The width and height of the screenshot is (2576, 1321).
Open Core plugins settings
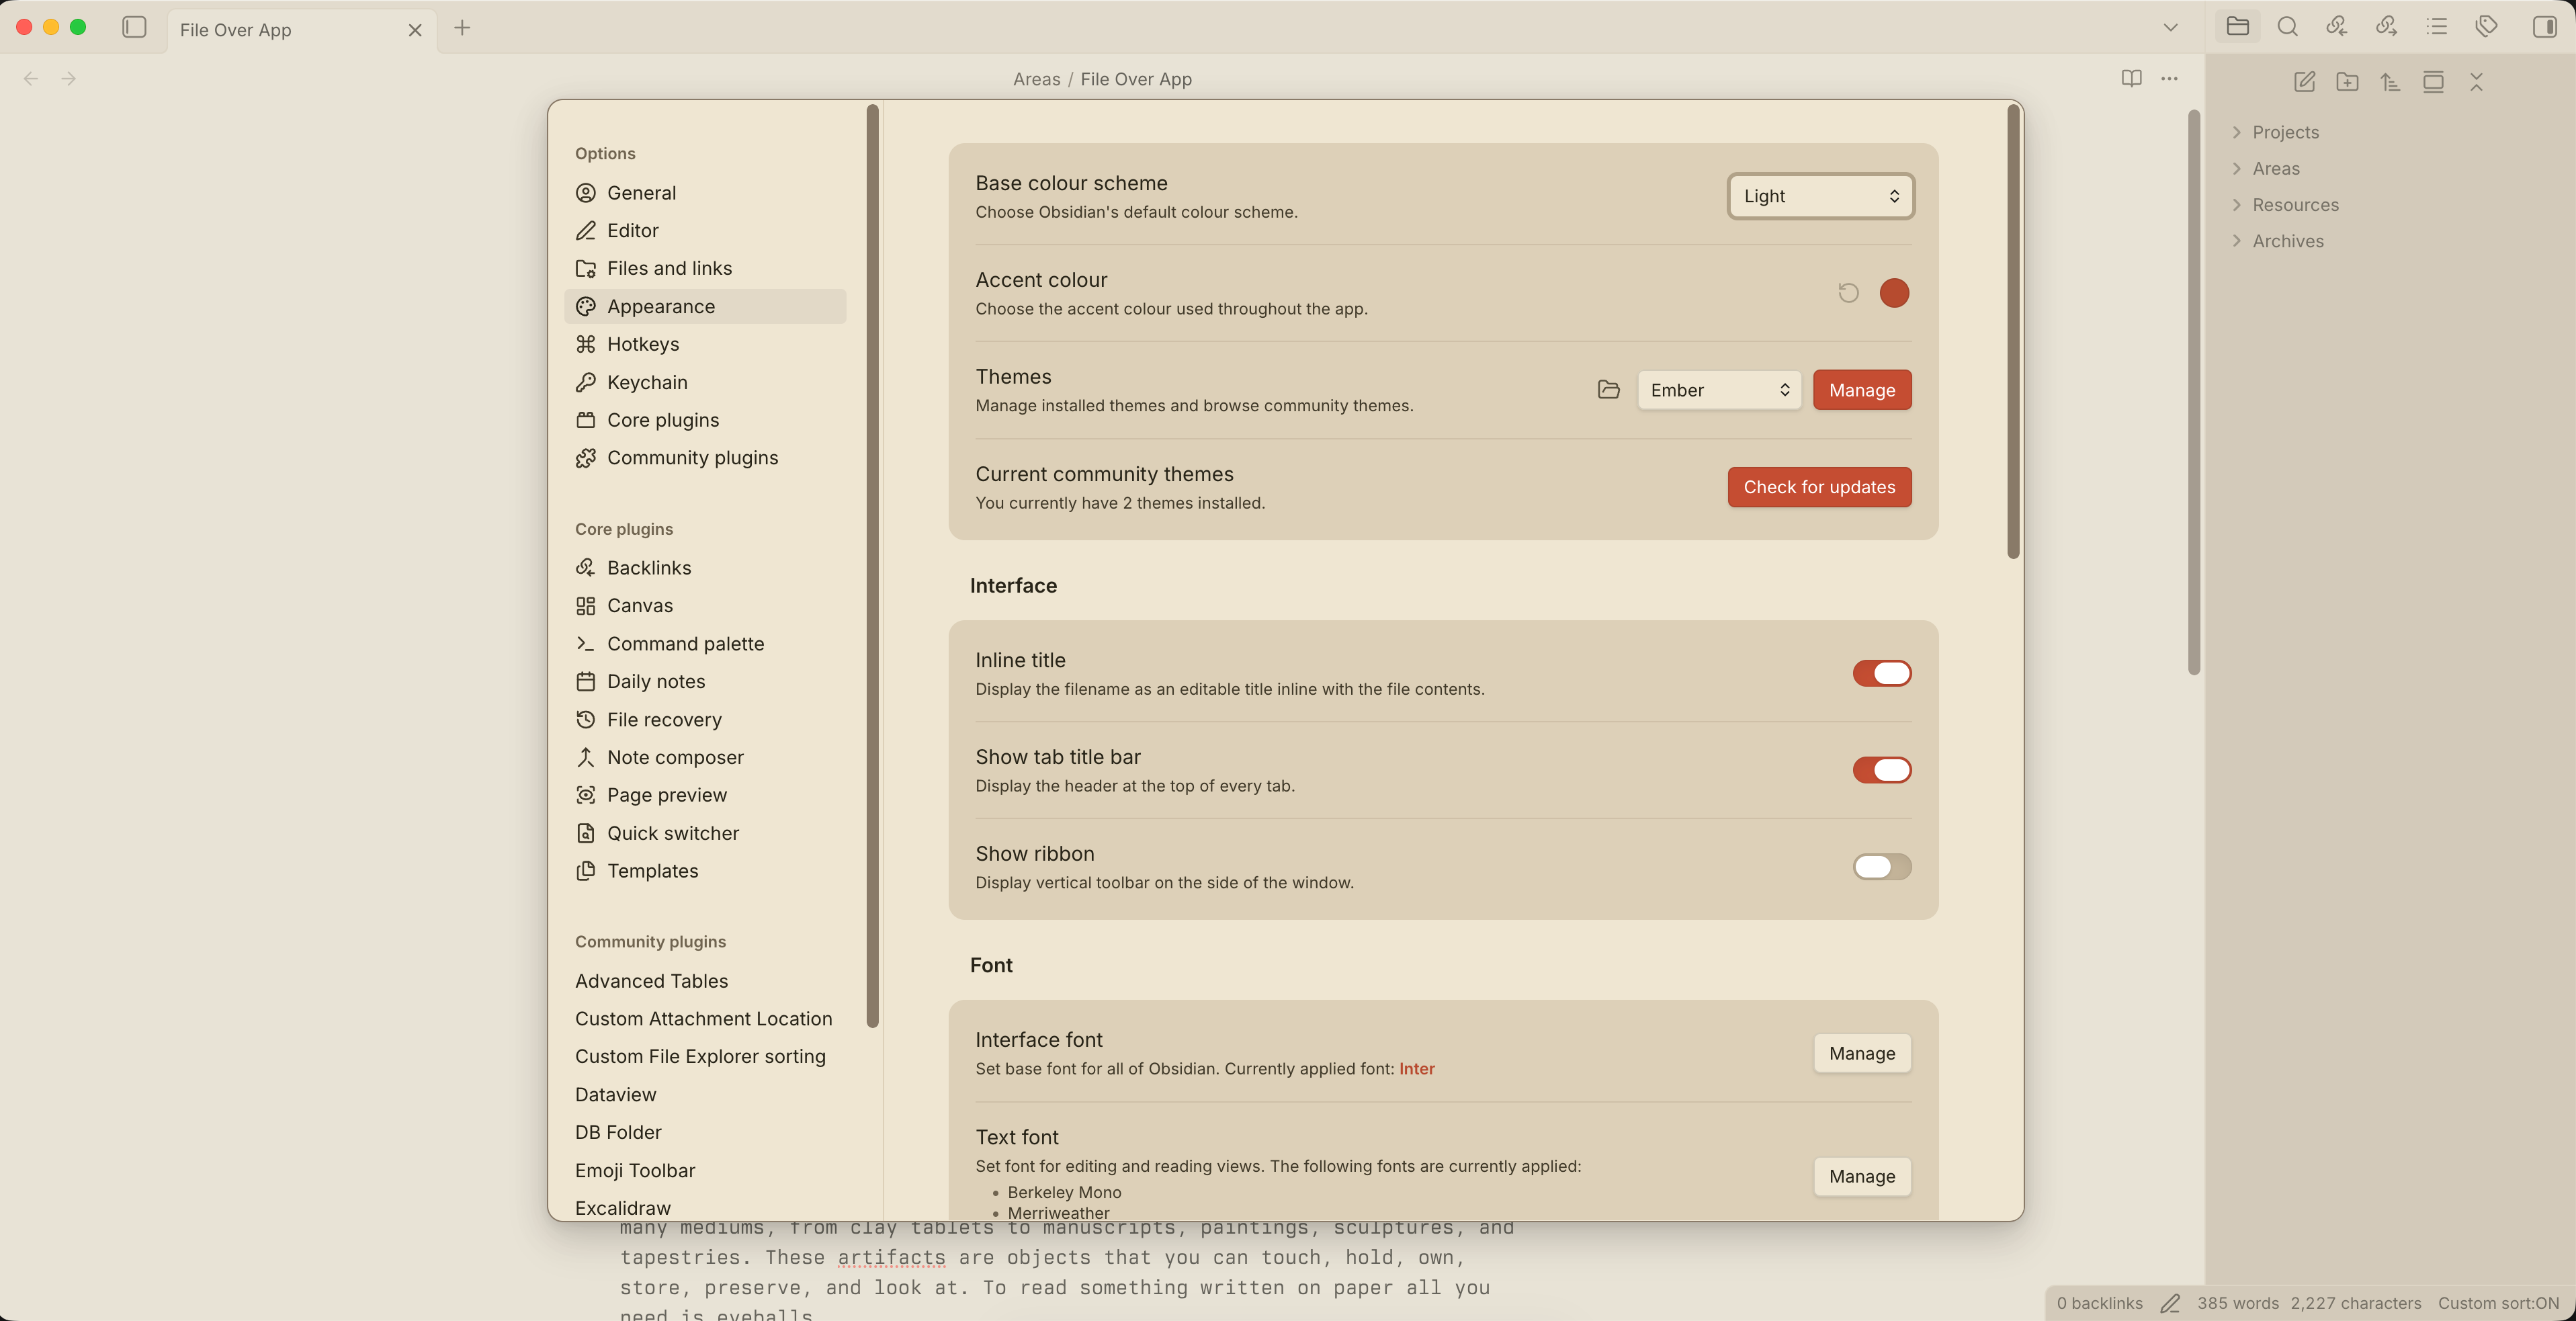pyautogui.click(x=705, y=420)
